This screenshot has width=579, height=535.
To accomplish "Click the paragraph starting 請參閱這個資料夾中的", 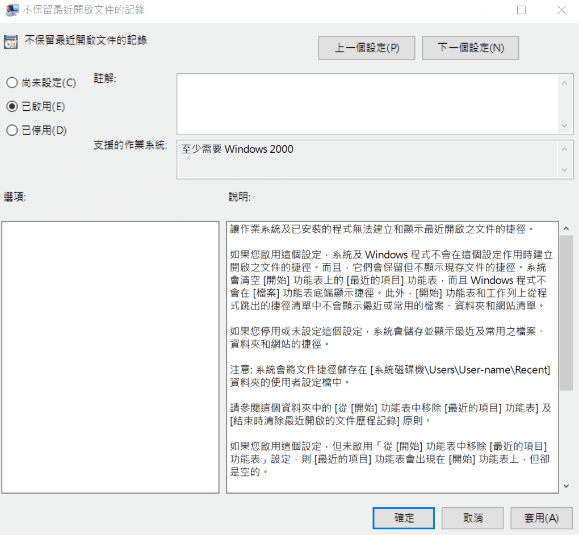I will click(391, 415).
